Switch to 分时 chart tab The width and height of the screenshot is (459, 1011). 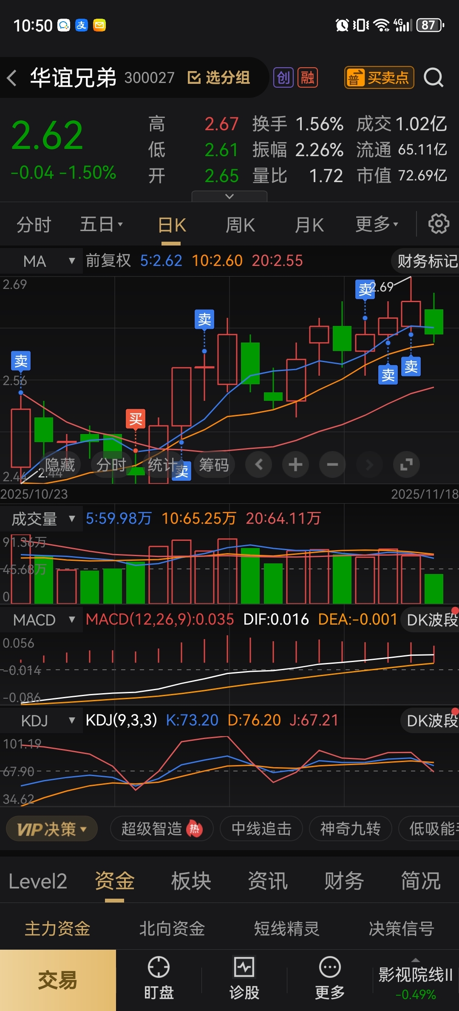[x=34, y=224]
